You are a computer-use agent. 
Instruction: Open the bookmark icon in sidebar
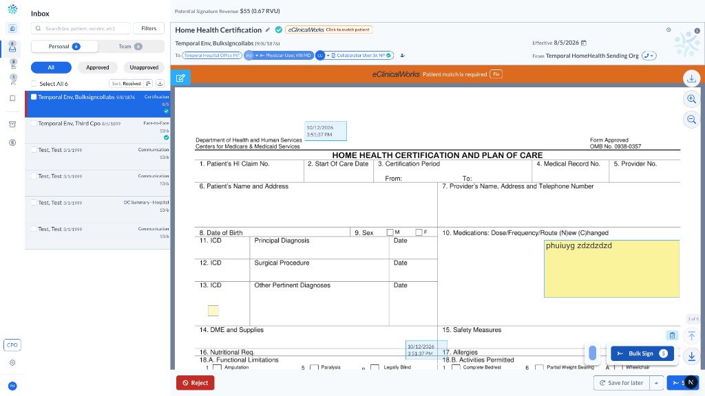tap(12, 98)
